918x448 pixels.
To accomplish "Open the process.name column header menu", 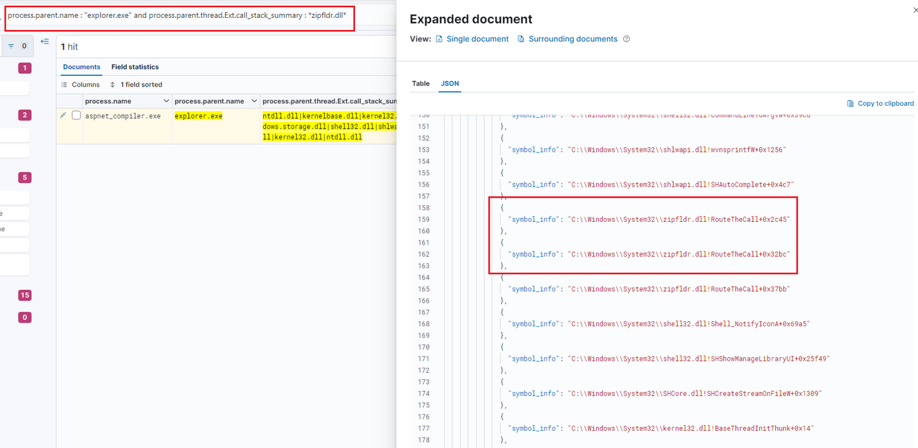I will click(x=166, y=101).
